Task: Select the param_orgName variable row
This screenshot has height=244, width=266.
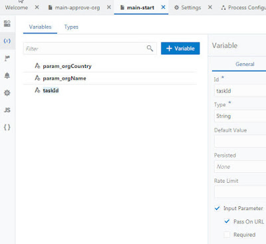Action: (110, 78)
